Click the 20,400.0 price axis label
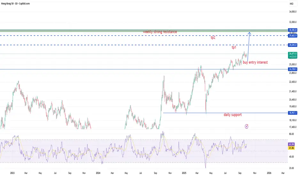298x176 pixels. (x=293, y=100)
